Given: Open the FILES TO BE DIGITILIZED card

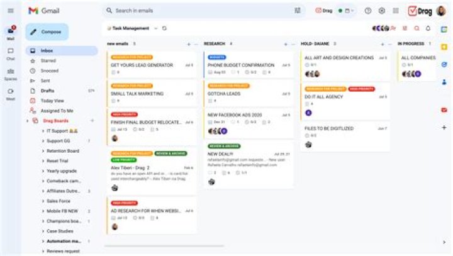Looking at the screenshot, I should [x=345, y=136].
